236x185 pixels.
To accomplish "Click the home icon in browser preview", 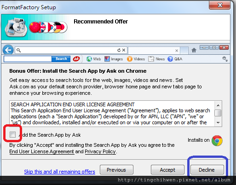I will pyautogui.click(x=194, y=50).
